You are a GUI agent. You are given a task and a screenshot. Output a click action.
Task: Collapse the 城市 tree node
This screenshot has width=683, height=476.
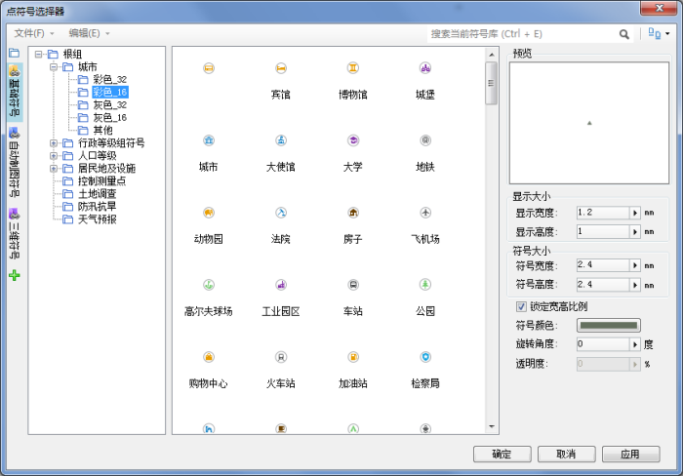click(x=54, y=66)
